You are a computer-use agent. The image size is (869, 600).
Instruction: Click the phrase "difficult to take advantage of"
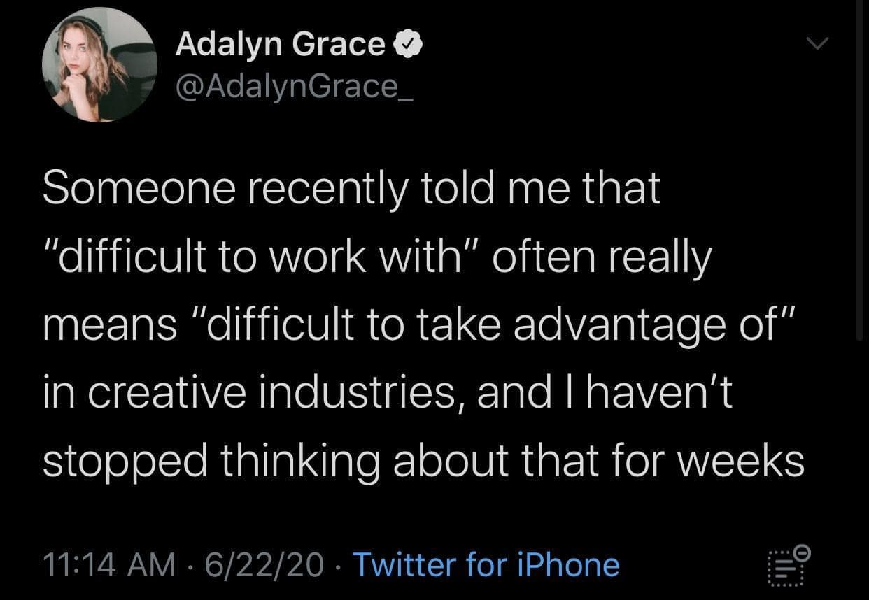tap(494, 326)
